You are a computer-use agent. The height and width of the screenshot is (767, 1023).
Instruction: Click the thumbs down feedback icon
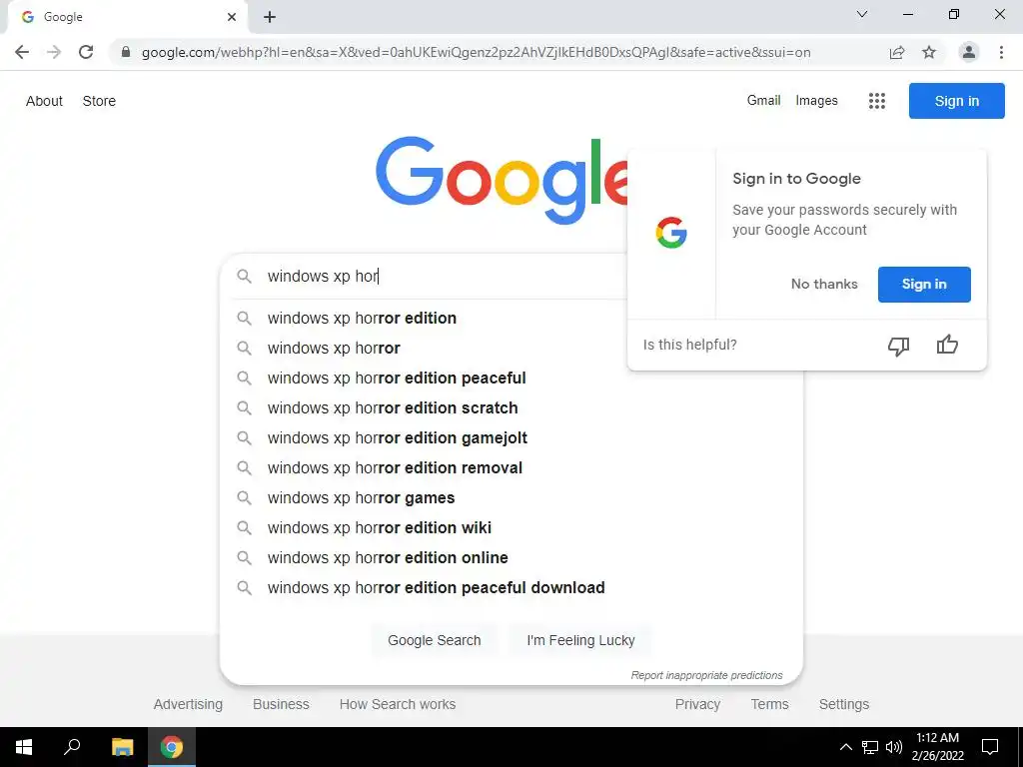point(898,345)
